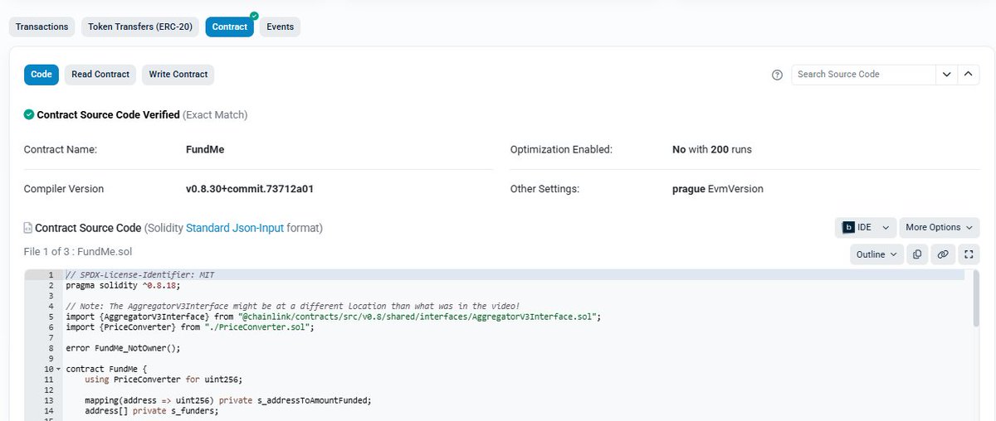Screen dimensions: 996x421
Task: Copy permalink using link icon
Action: (943, 254)
